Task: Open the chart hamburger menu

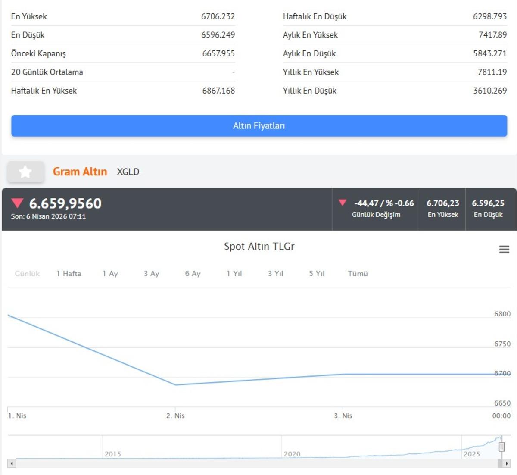Action: 504,250
